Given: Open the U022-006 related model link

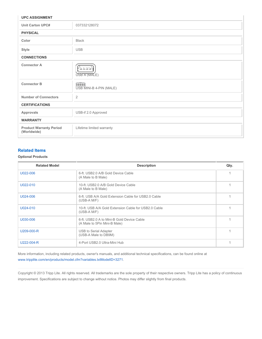Looking at the screenshot, I should (27, 173).
